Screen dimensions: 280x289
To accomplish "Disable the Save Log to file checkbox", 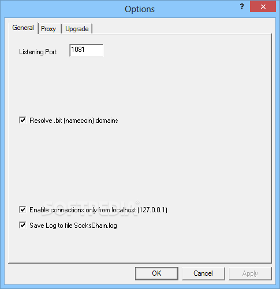I will click(x=23, y=225).
